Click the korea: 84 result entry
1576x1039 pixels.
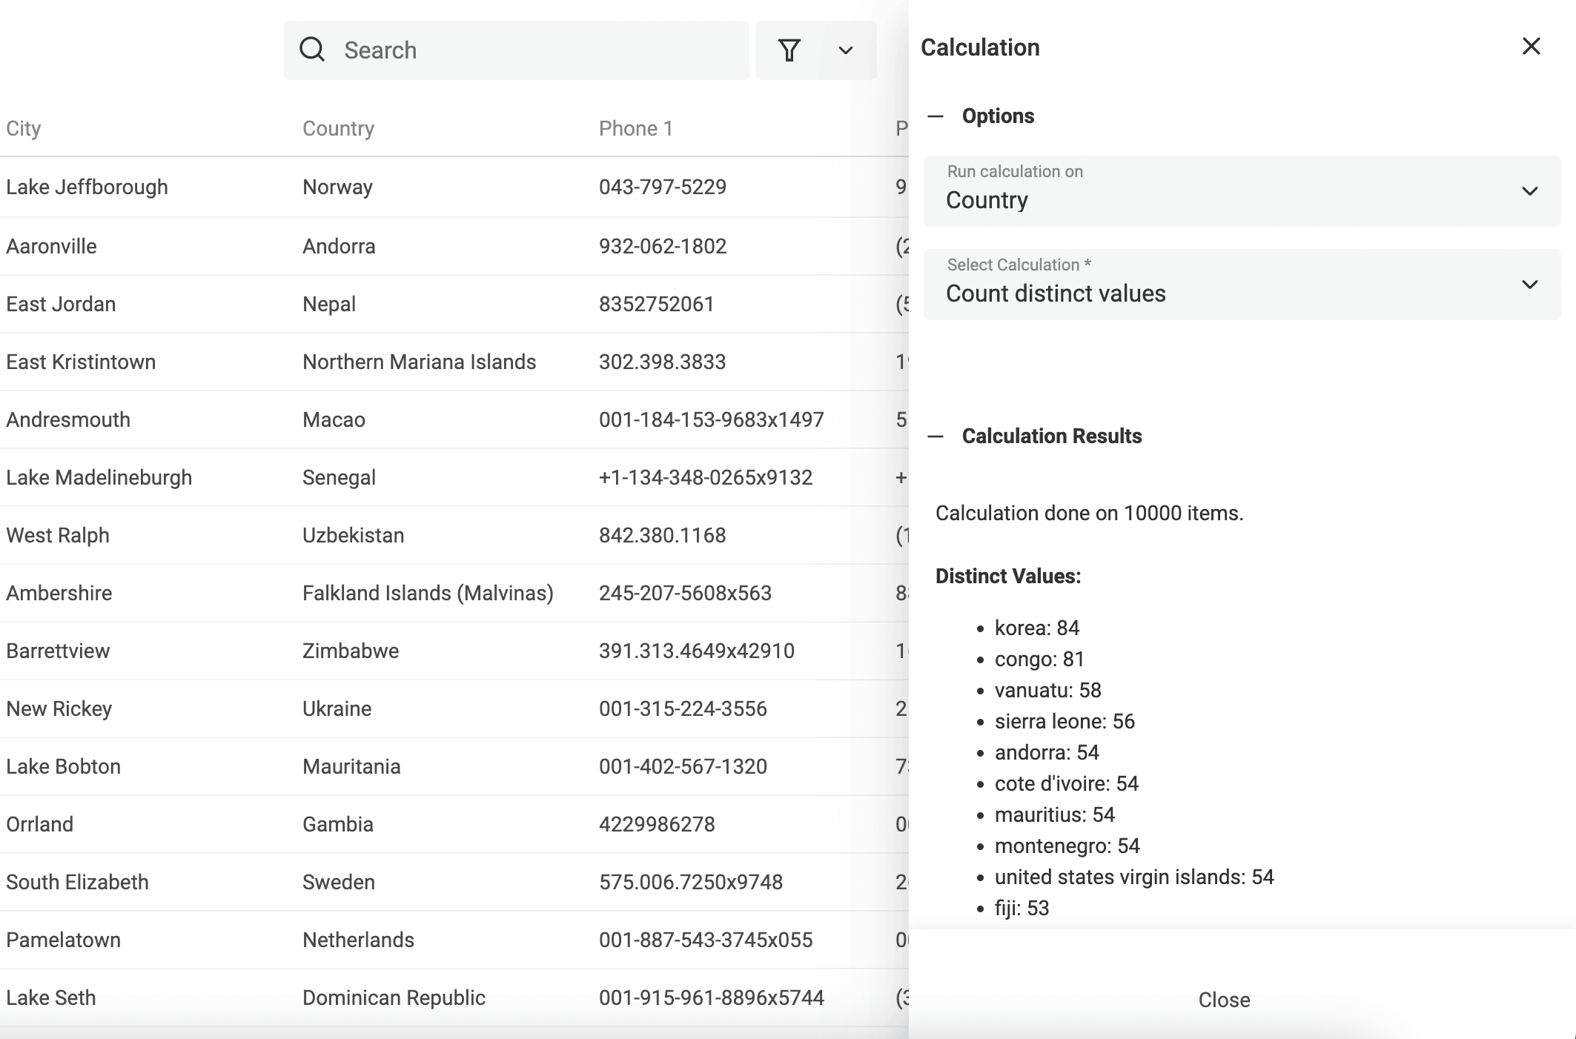[x=1036, y=628]
